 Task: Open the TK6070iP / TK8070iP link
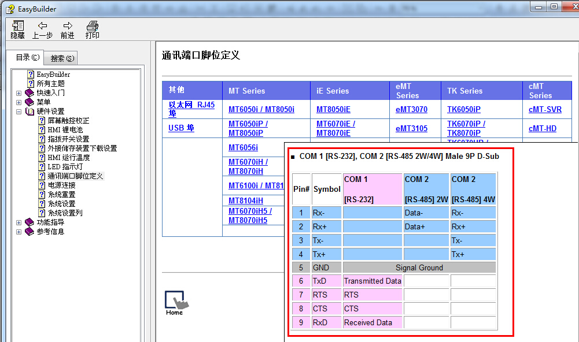pos(466,128)
